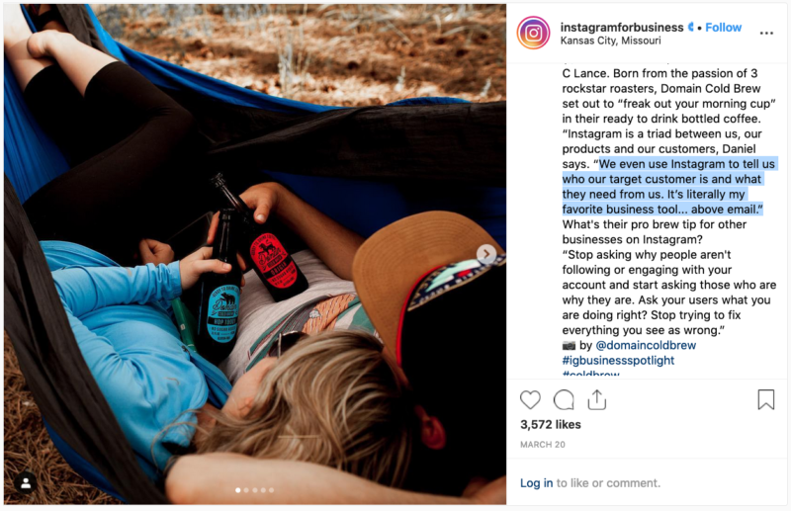Viewport: 791px width, 511px height.
Task: Open comments with the speech bubble icon
Action: 564,400
